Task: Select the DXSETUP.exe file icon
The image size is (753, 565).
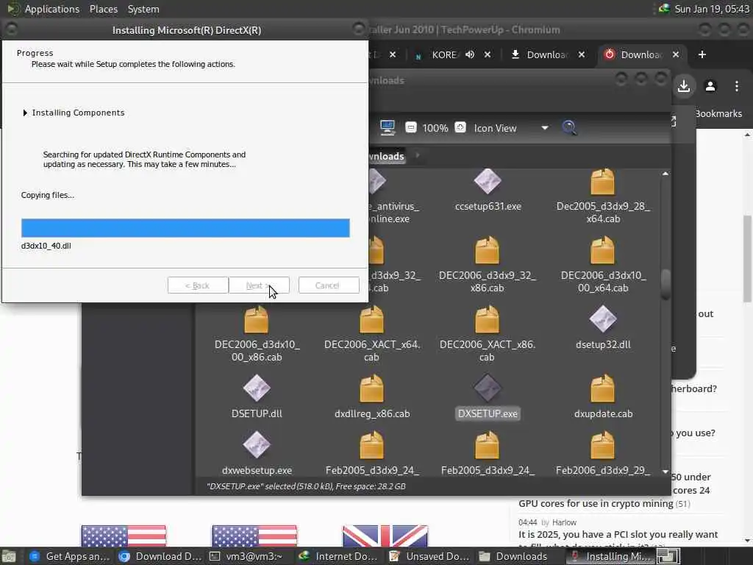Action: pos(488,388)
